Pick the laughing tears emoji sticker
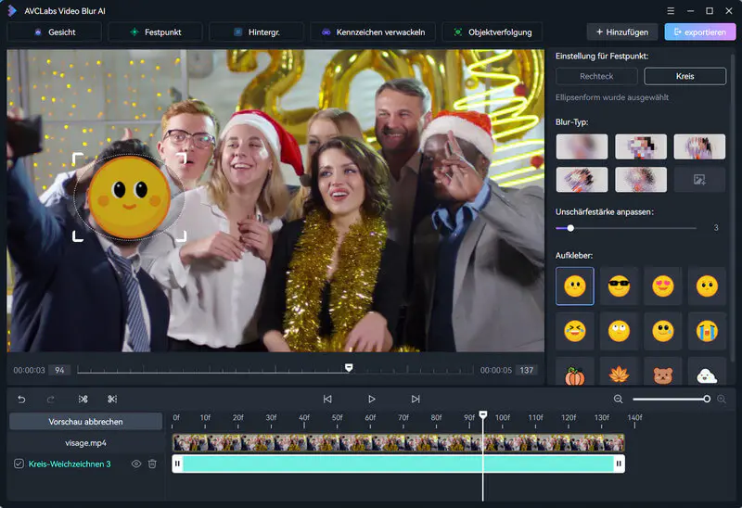 click(575, 331)
